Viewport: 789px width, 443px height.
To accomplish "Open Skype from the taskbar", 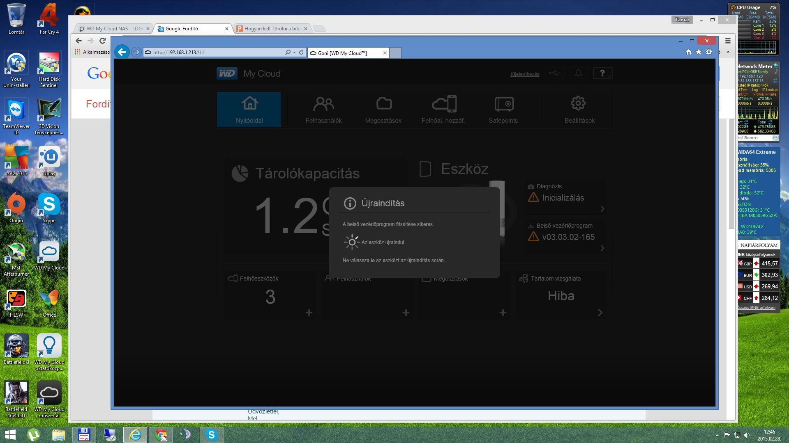I will coord(211,435).
